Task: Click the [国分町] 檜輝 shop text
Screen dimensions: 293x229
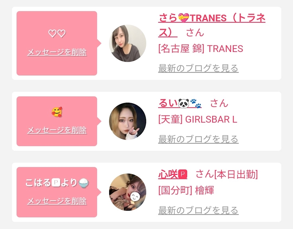Action: tap(186, 190)
